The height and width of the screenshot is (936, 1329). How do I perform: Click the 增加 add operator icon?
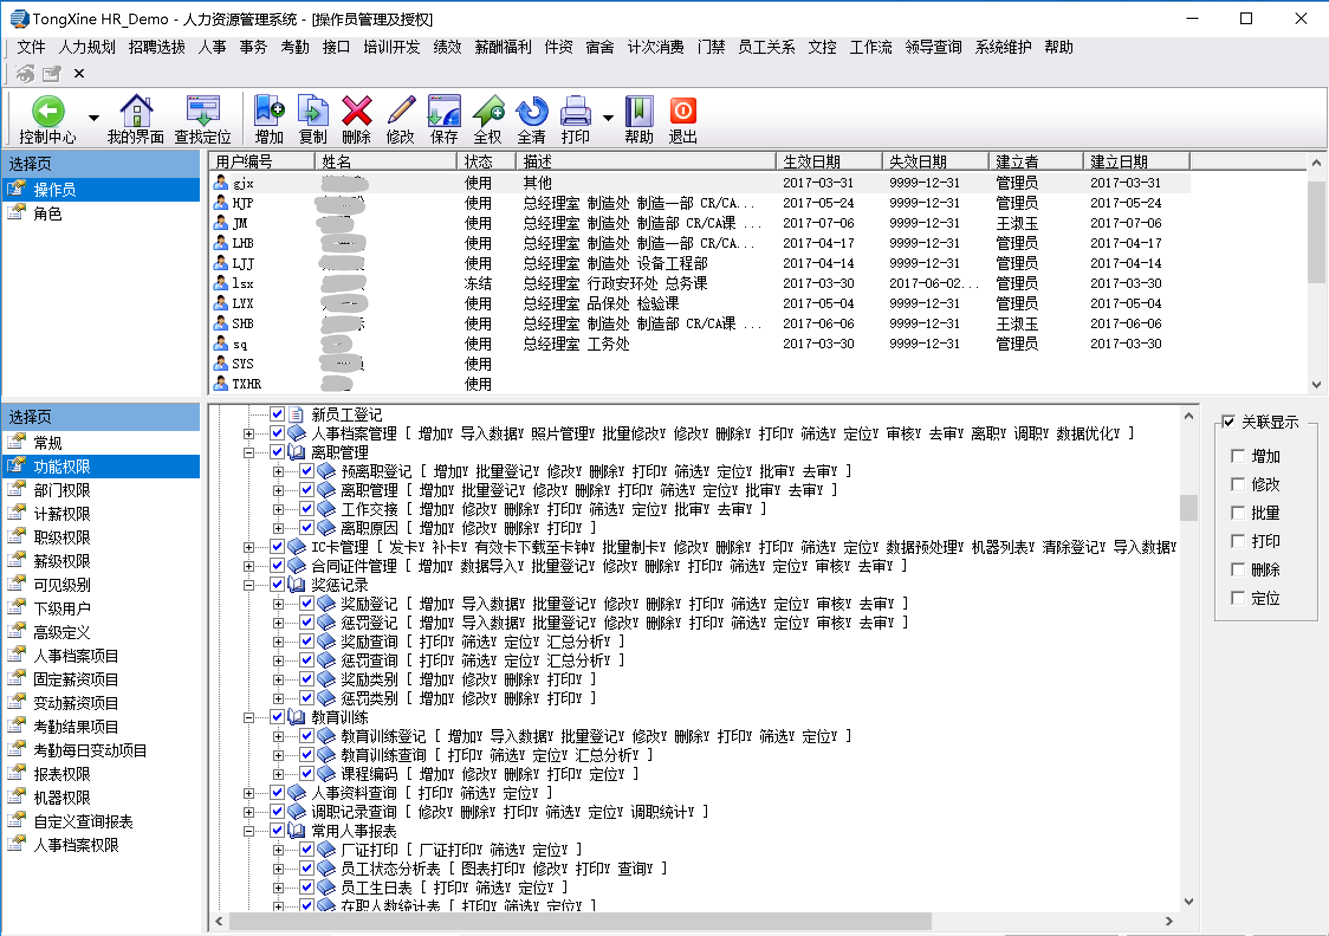pyautogui.click(x=269, y=111)
